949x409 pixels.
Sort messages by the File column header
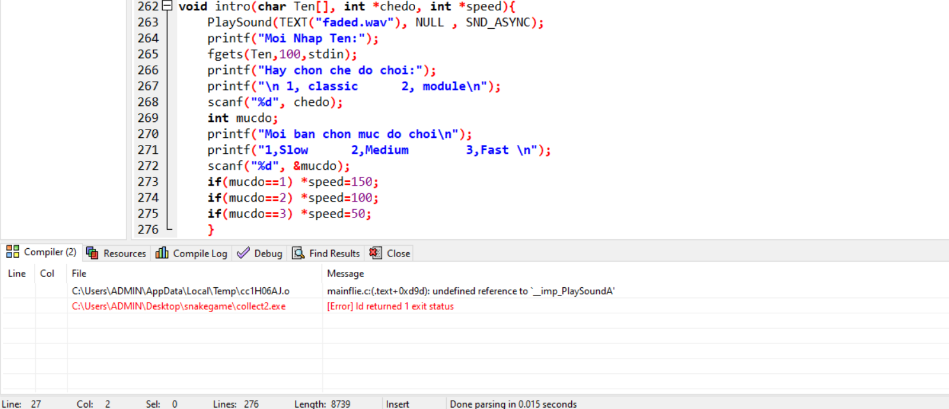click(79, 274)
